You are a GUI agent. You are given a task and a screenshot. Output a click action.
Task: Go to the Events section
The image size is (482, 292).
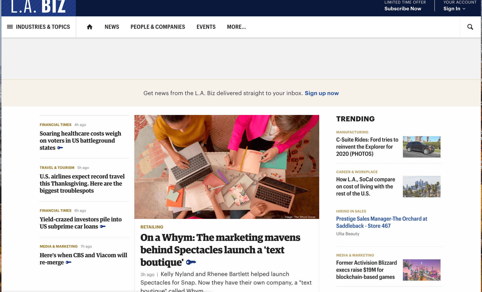point(206,27)
